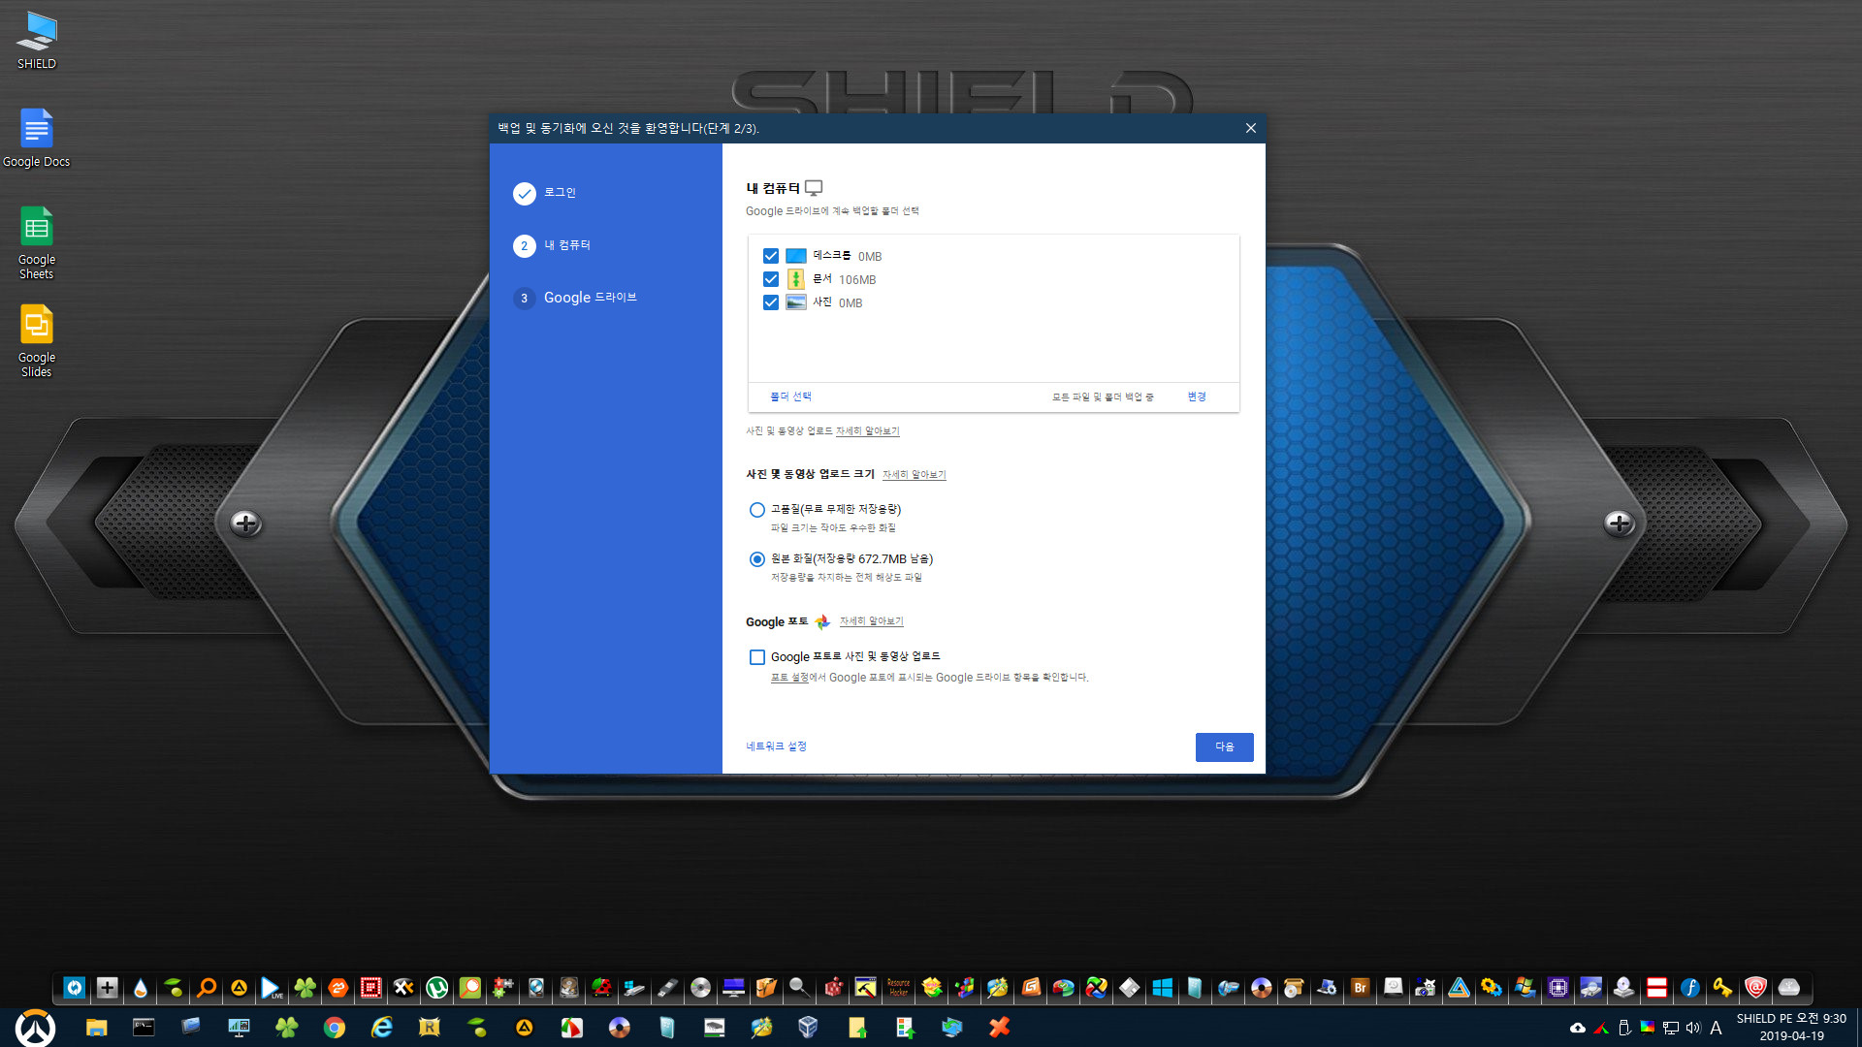Open VirtualBox cube icon in taskbar
This screenshot has height=1047, width=1862.
point(808,1028)
